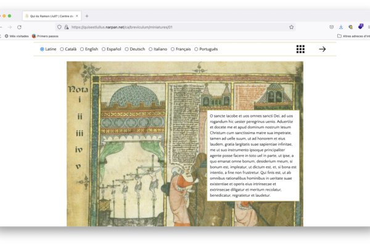370x246 pixels.
Task: Switch text to Español
Action: pos(104,49)
